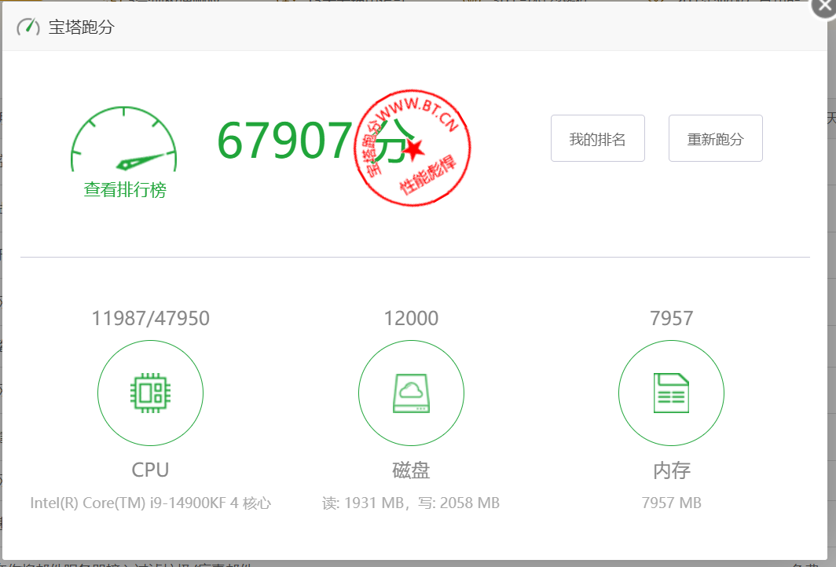Click the disk score 12000
The height and width of the screenshot is (567, 836).
click(411, 318)
